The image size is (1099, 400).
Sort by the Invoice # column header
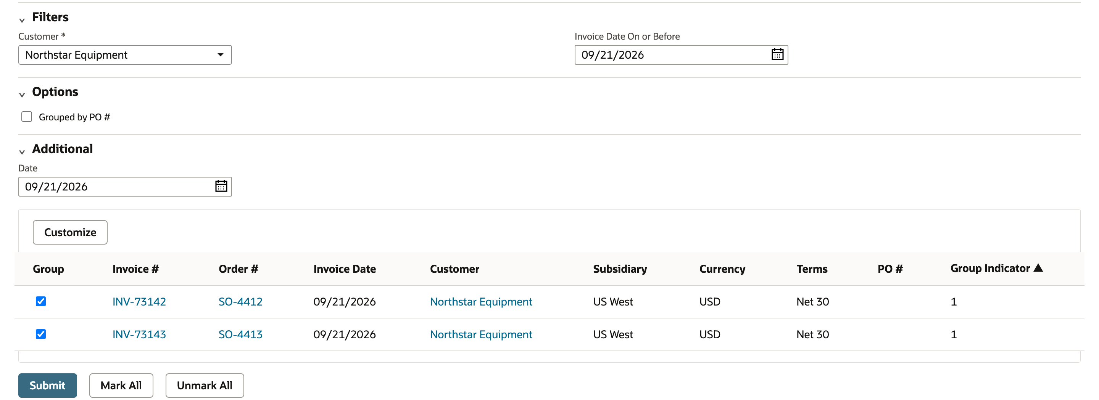136,269
